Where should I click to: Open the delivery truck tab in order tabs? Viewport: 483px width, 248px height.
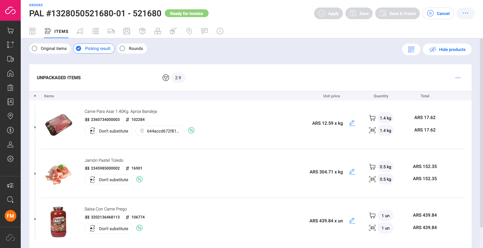tap(111, 31)
